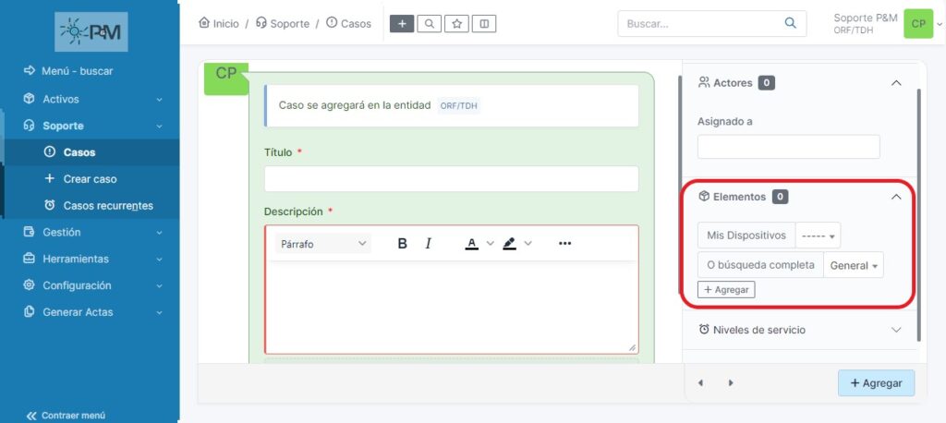Click the column layout toolbar icon
Image resolution: width=946 pixels, height=423 pixels.
(x=484, y=24)
